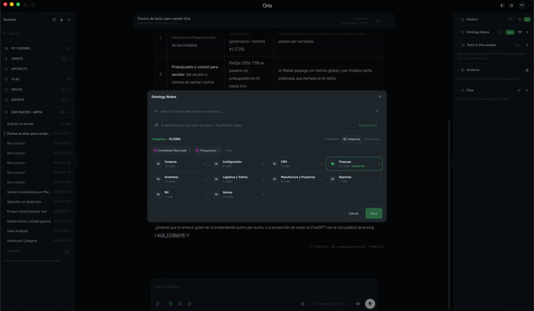Start voice input with the microphone button

click(370, 304)
